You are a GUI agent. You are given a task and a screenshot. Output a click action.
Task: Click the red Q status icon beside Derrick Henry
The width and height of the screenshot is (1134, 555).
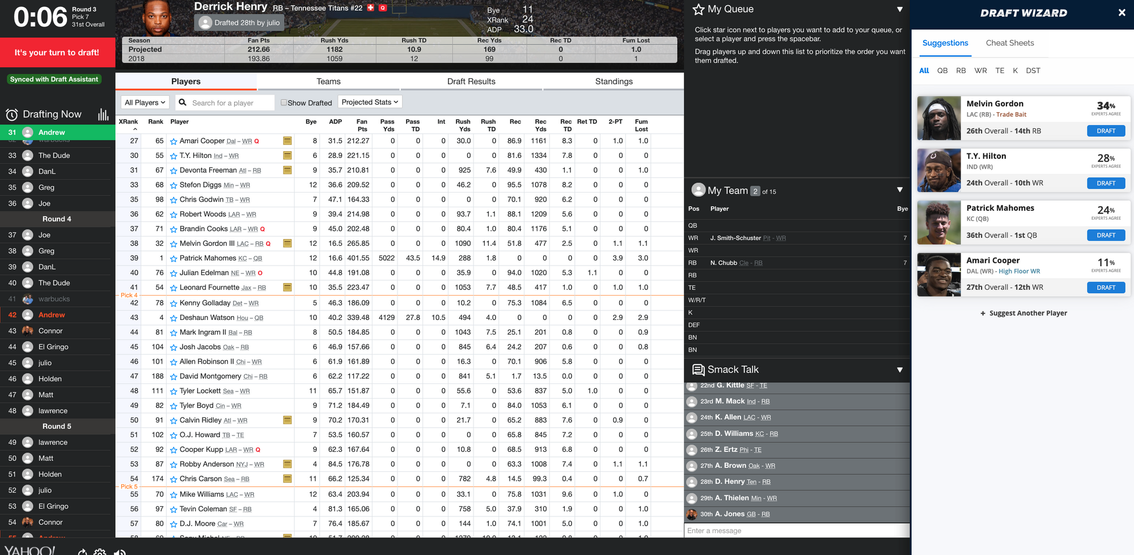[383, 8]
